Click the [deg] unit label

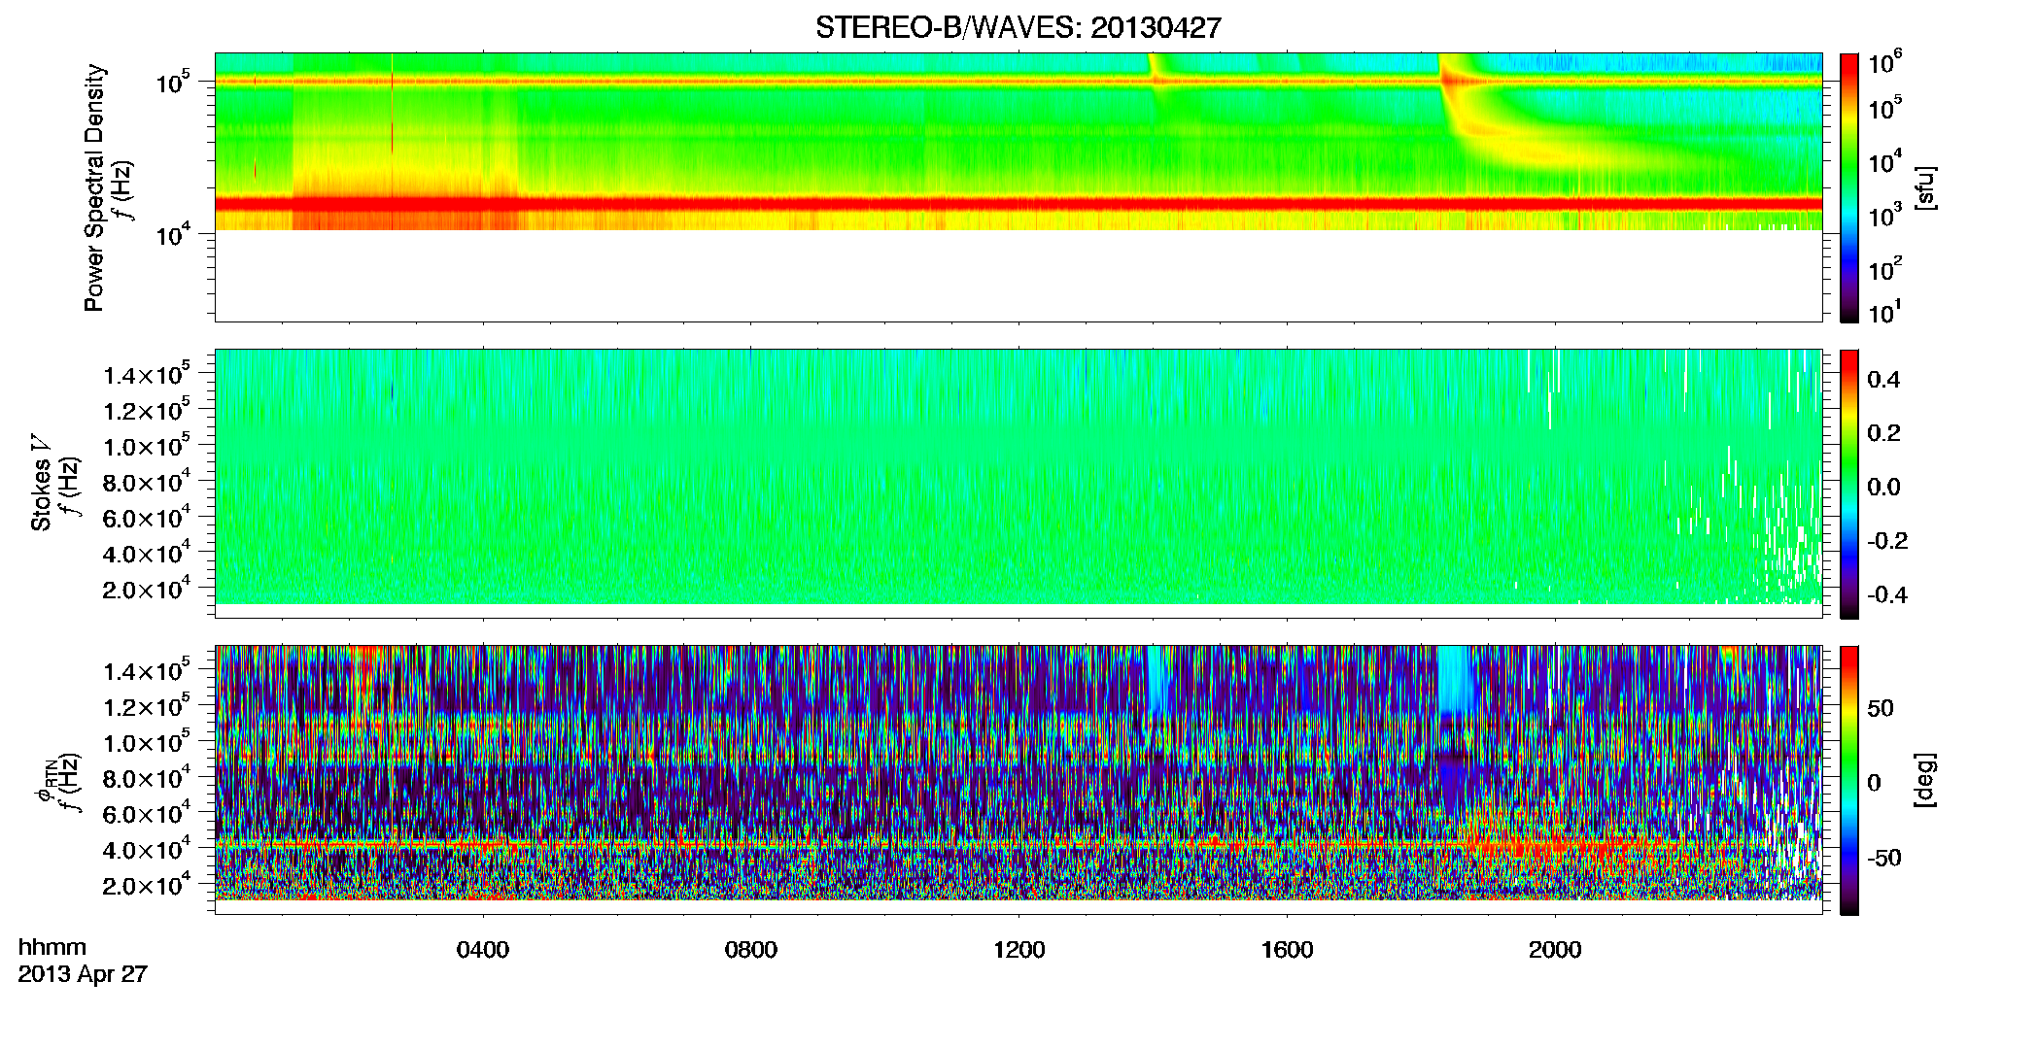point(1924,780)
